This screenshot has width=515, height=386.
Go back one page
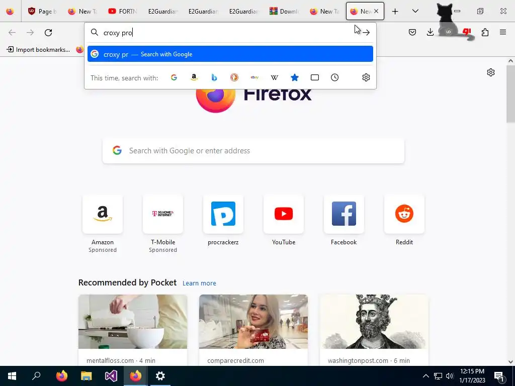12,33
